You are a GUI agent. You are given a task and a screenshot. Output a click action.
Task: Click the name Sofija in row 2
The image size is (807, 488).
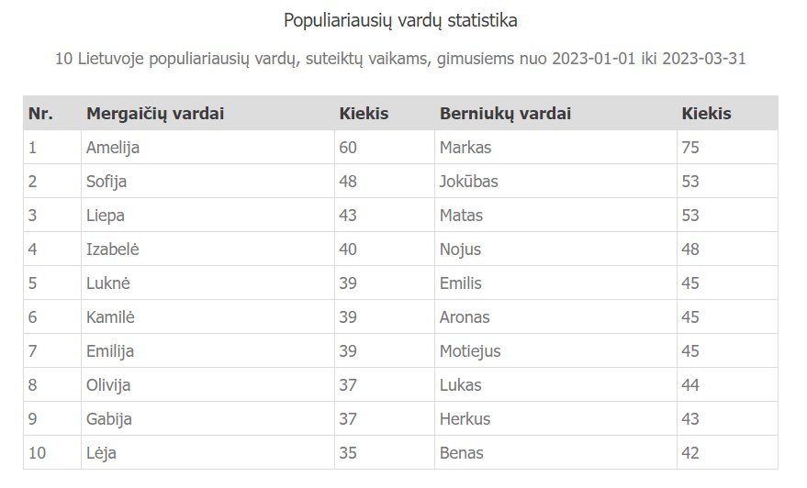(x=106, y=182)
